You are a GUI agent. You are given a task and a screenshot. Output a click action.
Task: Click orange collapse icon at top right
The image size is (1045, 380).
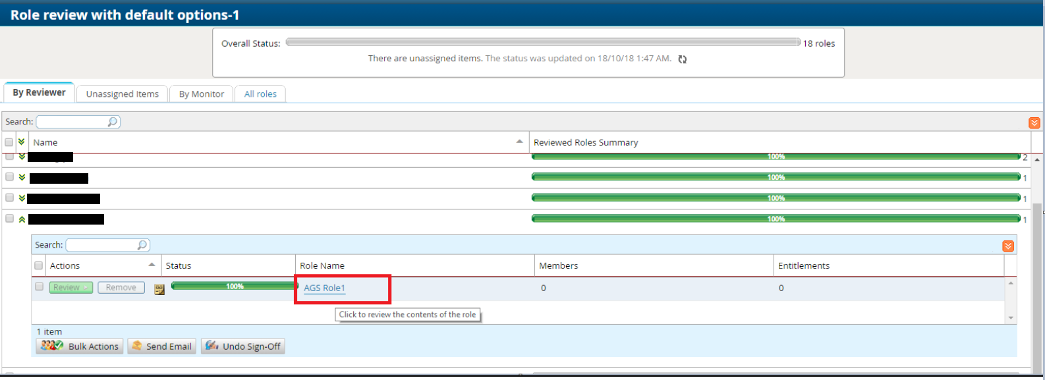click(x=1034, y=123)
